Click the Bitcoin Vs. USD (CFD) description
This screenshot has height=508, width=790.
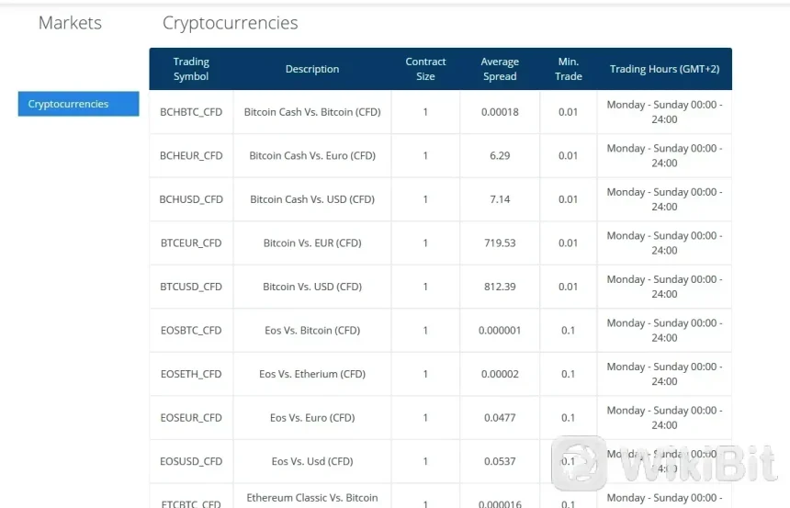(312, 287)
